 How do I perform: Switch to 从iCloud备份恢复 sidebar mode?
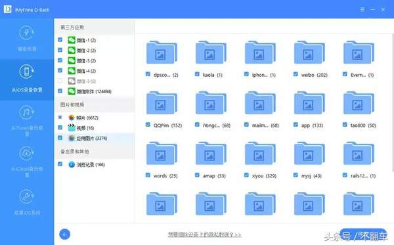click(27, 162)
